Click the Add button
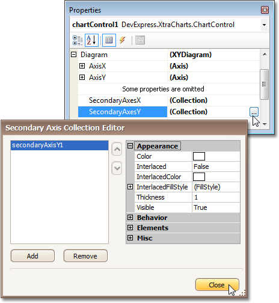Image resolution: width=279 pixels, height=303 pixels. click(32, 256)
